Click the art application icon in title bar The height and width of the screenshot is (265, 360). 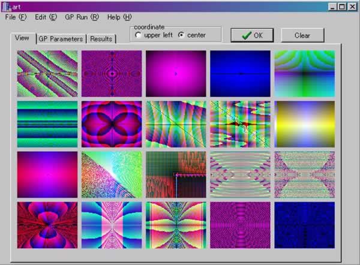7,7
